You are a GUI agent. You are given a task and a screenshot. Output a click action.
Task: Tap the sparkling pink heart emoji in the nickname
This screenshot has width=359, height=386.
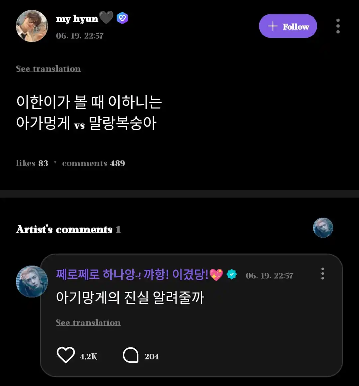click(x=216, y=275)
